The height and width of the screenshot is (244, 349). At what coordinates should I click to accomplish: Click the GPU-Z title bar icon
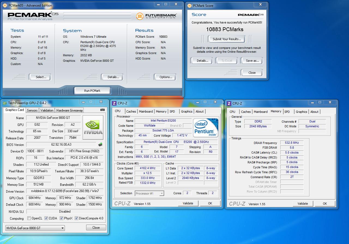click(x=5, y=103)
